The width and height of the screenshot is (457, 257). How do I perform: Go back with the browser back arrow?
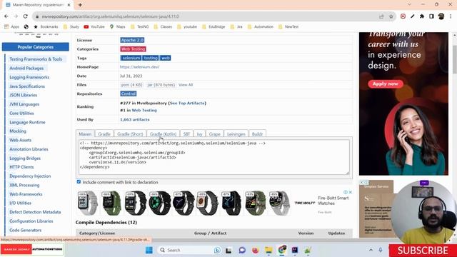6,16
